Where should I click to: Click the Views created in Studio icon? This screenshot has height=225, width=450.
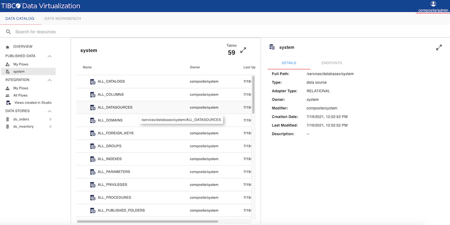point(8,102)
